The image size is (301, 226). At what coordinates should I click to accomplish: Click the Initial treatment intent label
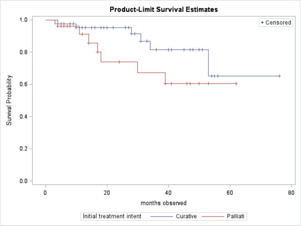[112, 216]
